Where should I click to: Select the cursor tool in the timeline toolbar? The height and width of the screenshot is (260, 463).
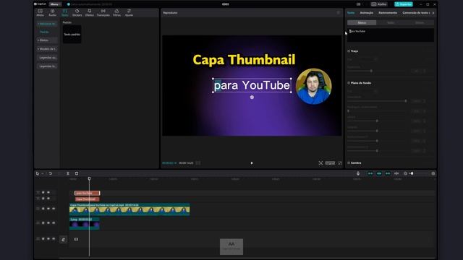[38, 173]
